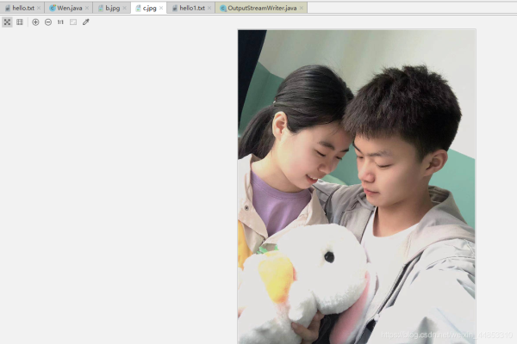Select the color picker eyedropper tool
517x344 pixels.
(86, 21)
